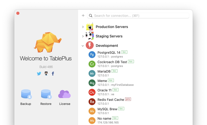Open the GitHub octocat link icon
This screenshot has width=207, height=125.
click(46, 73)
